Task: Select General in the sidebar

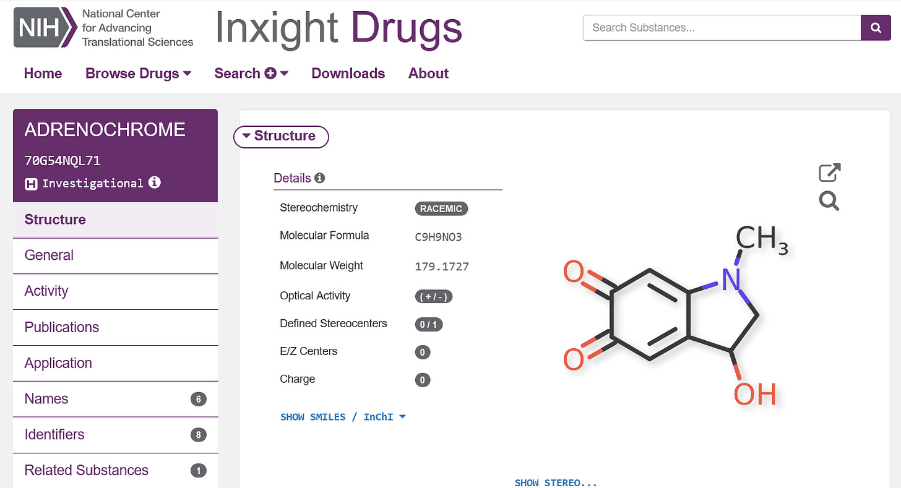Action: tap(115, 255)
